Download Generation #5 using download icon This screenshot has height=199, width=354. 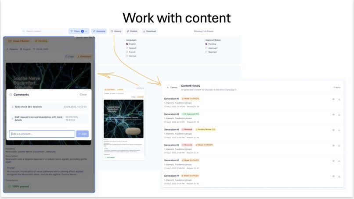click(339, 114)
